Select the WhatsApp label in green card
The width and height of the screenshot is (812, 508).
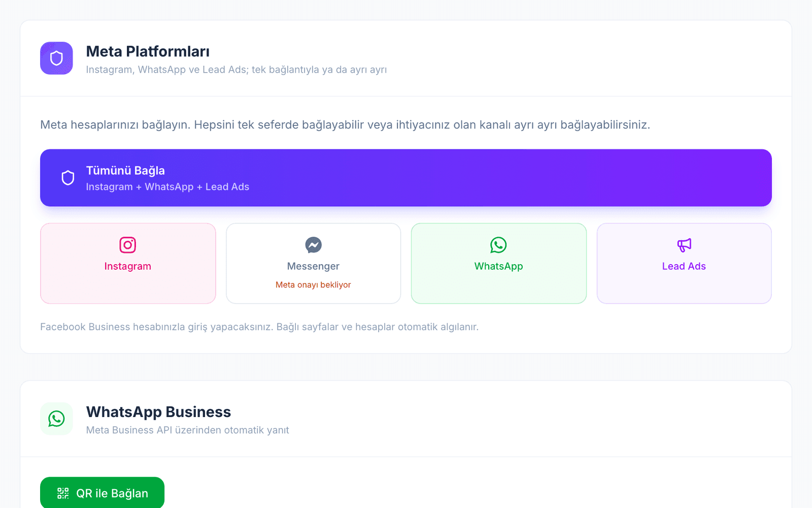[x=498, y=266]
